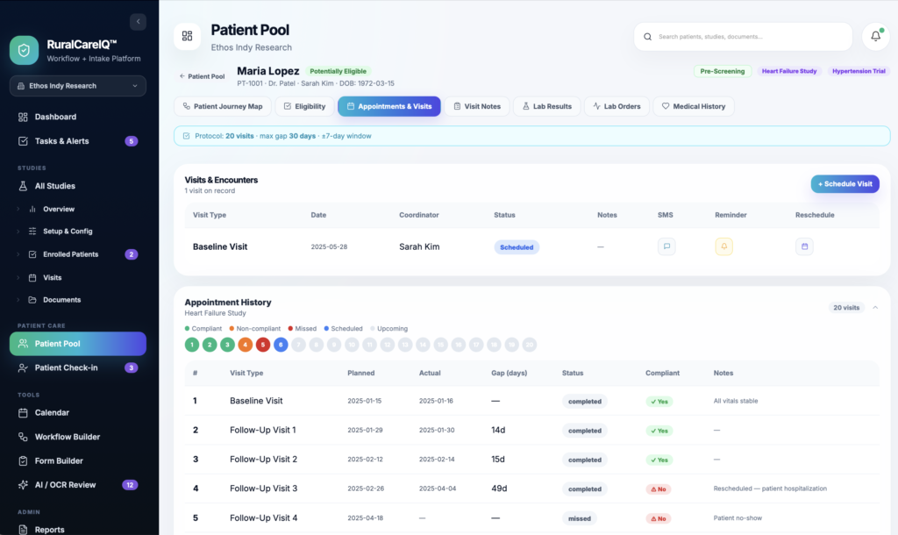Screen dimensions: 898x535
Task: Expand the Enrolled Patients tree item
Action: tap(18, 254)
